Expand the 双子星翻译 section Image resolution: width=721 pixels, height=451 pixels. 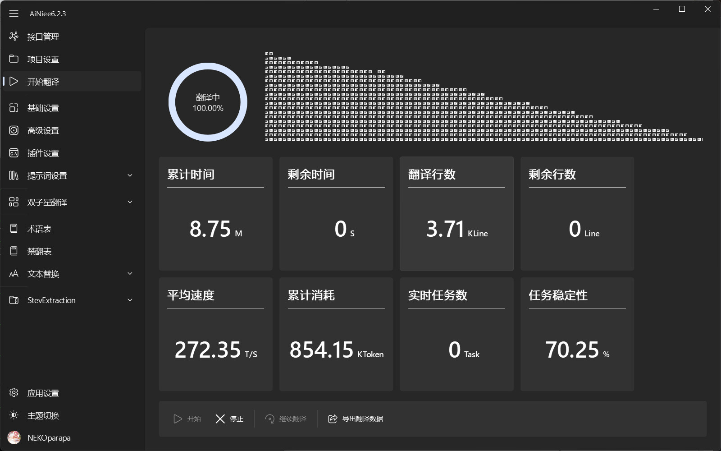click(x=130, y=202)
